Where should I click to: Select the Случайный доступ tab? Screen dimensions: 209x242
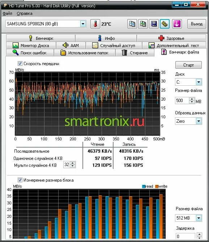coord(114,46)
